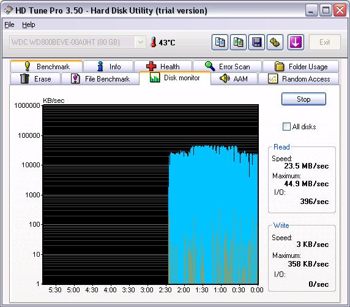Viewport: 350px width, 307px height.
Task: Open the options wrench icon
Action: [275, 42]
